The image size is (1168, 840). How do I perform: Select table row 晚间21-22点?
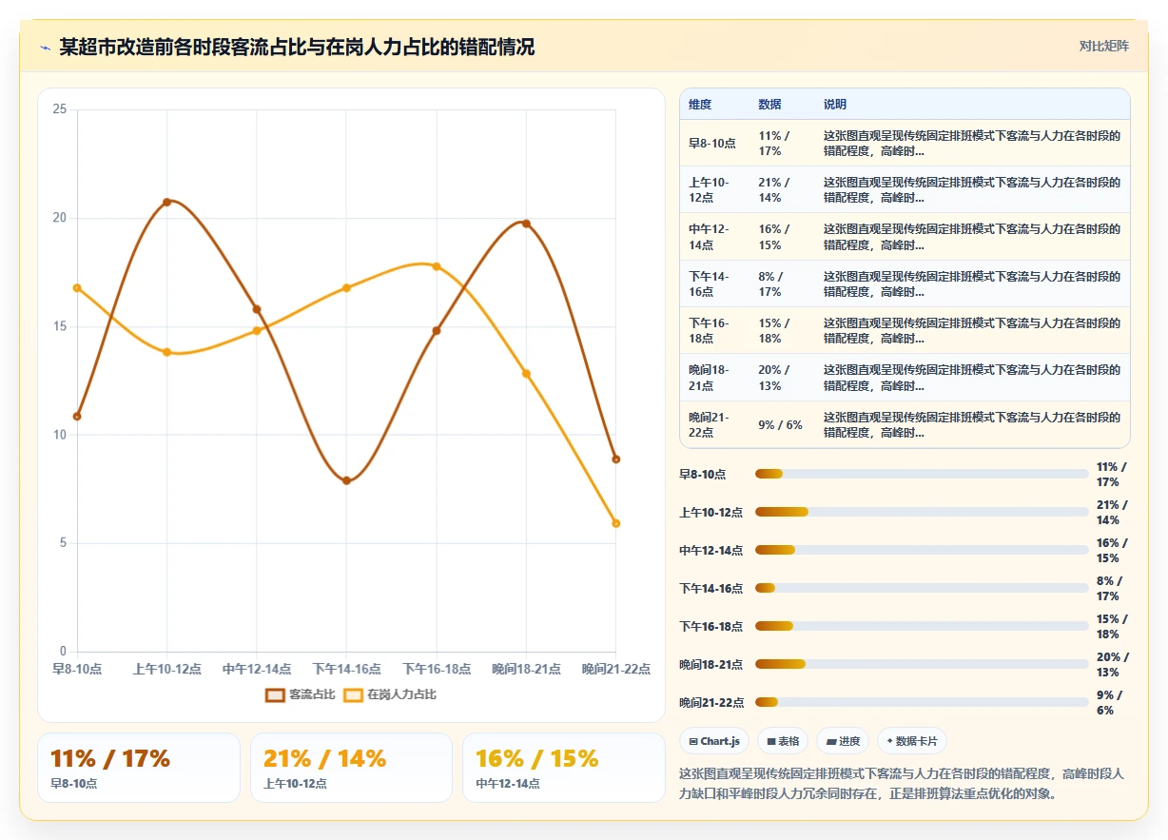click(905, 424)
